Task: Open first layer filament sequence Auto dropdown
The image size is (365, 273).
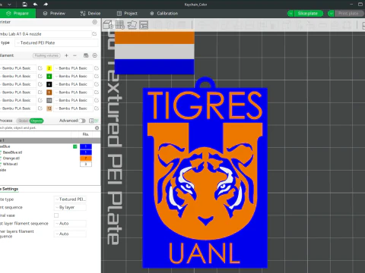Action: click(x=70, y=224)
